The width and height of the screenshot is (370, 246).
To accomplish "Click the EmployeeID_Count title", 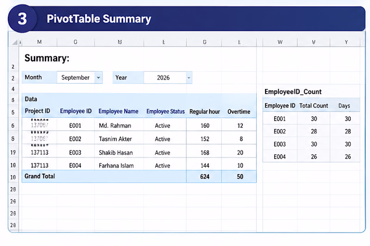I will click(x=293, y=91).
